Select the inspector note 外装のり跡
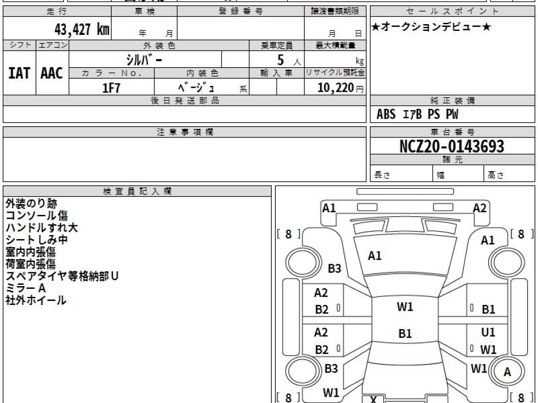The width and height of the screenshot is (538, 403). click(x=31, y=204)
